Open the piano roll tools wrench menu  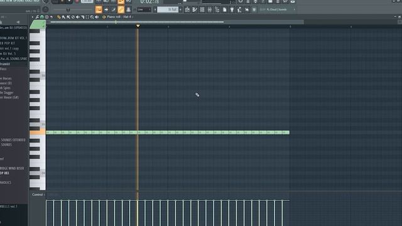pyautogui.click(x=37, y=17)
